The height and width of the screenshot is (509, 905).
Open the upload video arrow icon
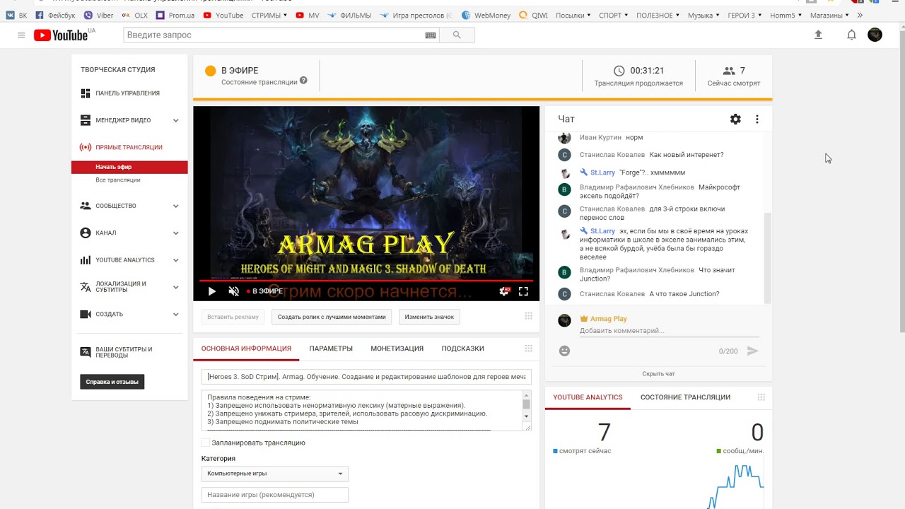point(819,35)
